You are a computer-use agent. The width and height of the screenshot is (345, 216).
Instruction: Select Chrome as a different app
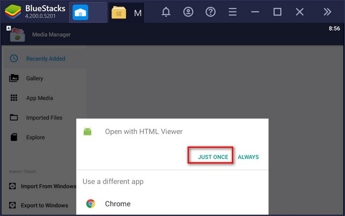coord(172,204)
